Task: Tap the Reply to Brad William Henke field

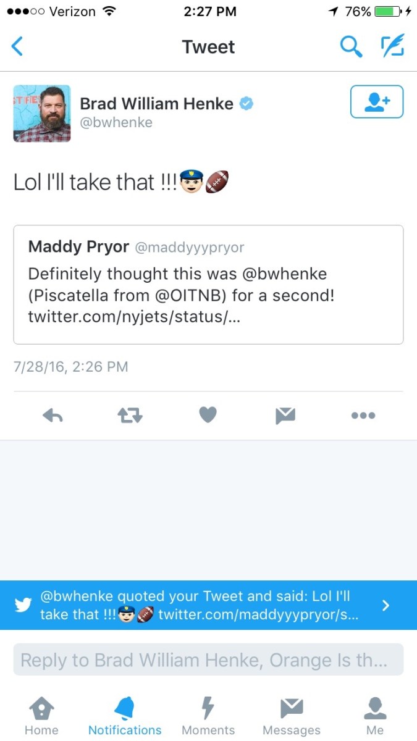Action: click(x=208, y=660)
